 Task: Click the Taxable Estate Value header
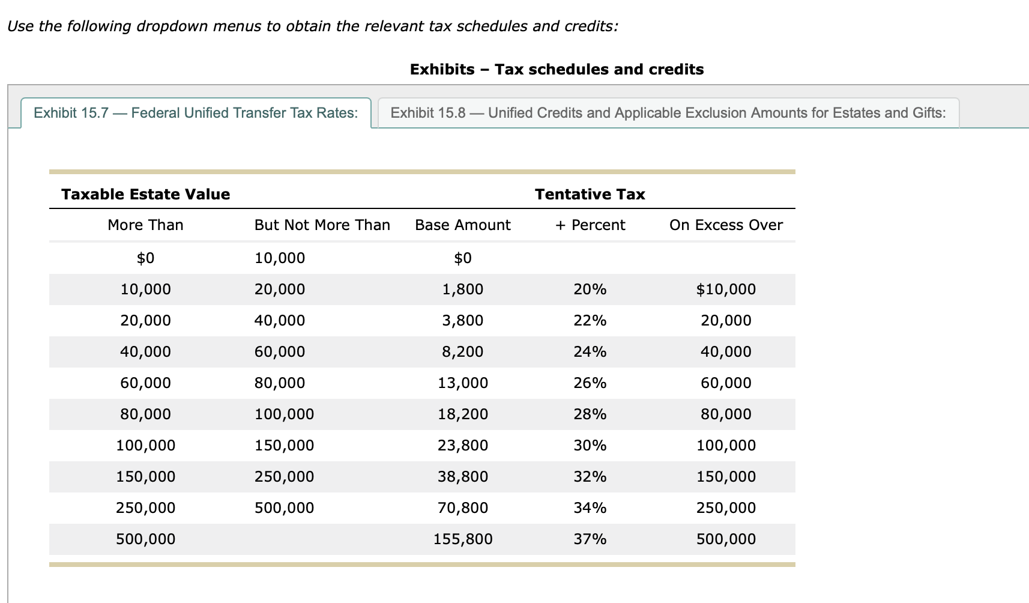[145, 193]
